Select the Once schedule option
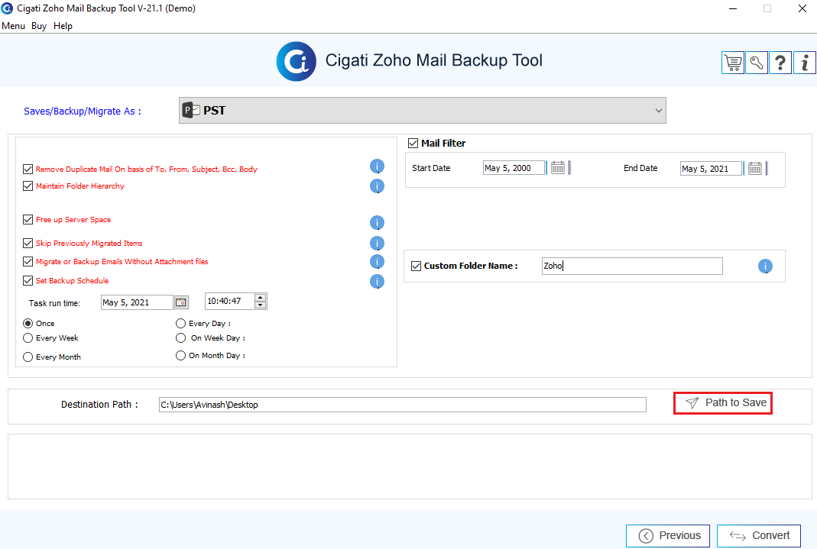The width and height of the screenshot is (817, 549). [28, 323]
